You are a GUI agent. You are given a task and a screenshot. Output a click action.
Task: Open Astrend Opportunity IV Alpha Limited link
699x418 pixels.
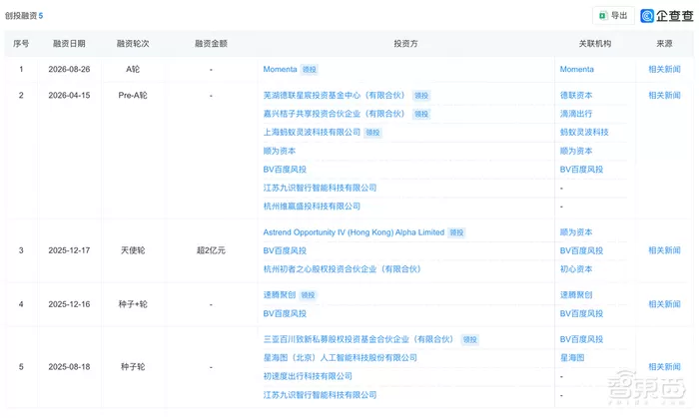coord(353,232)
